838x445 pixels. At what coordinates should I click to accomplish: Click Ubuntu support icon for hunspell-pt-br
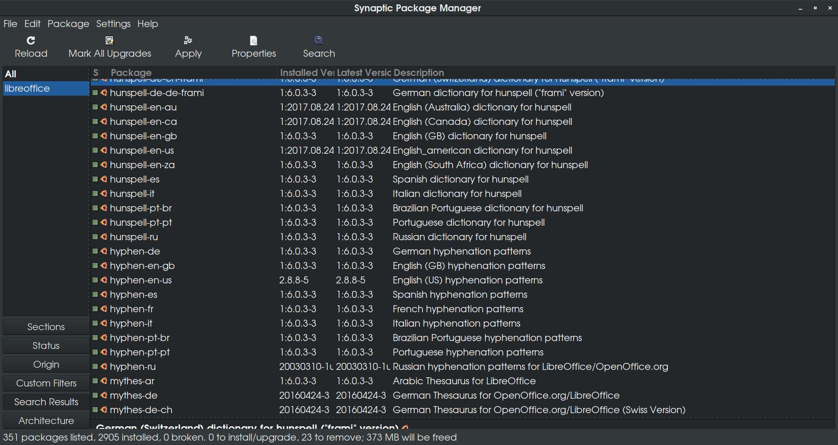(x=104, y=208)
